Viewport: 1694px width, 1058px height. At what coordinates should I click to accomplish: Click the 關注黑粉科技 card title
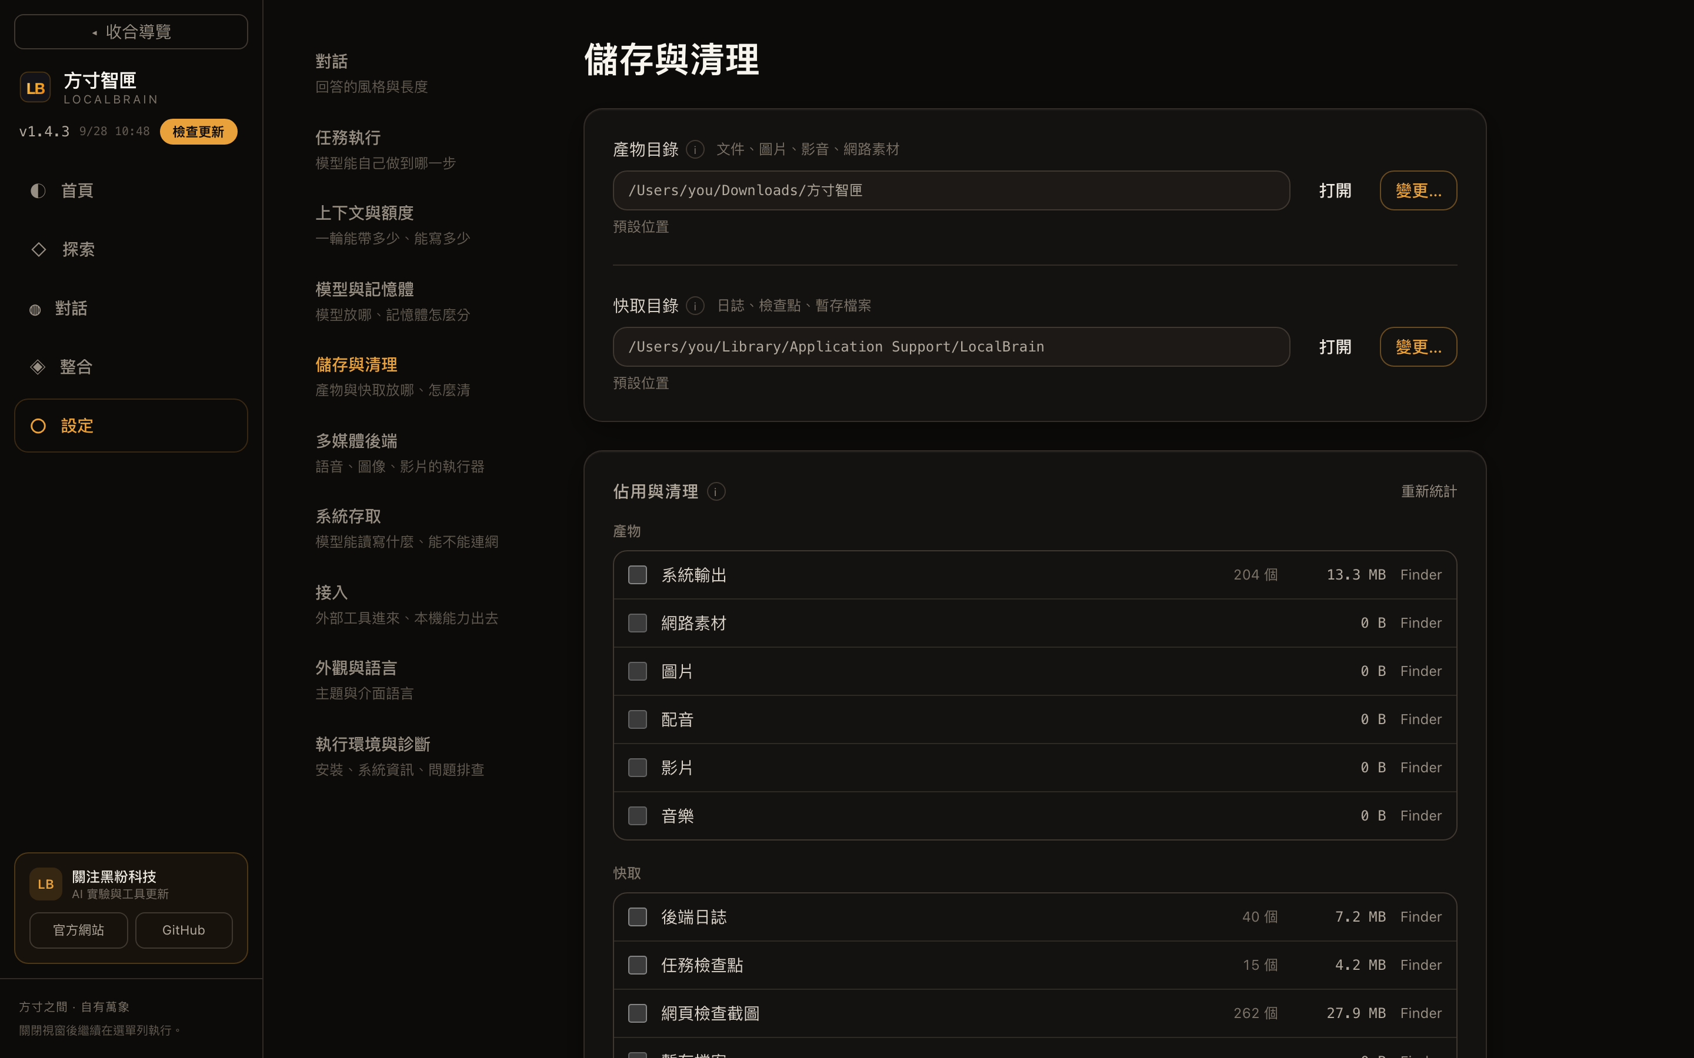pos(114,877)
